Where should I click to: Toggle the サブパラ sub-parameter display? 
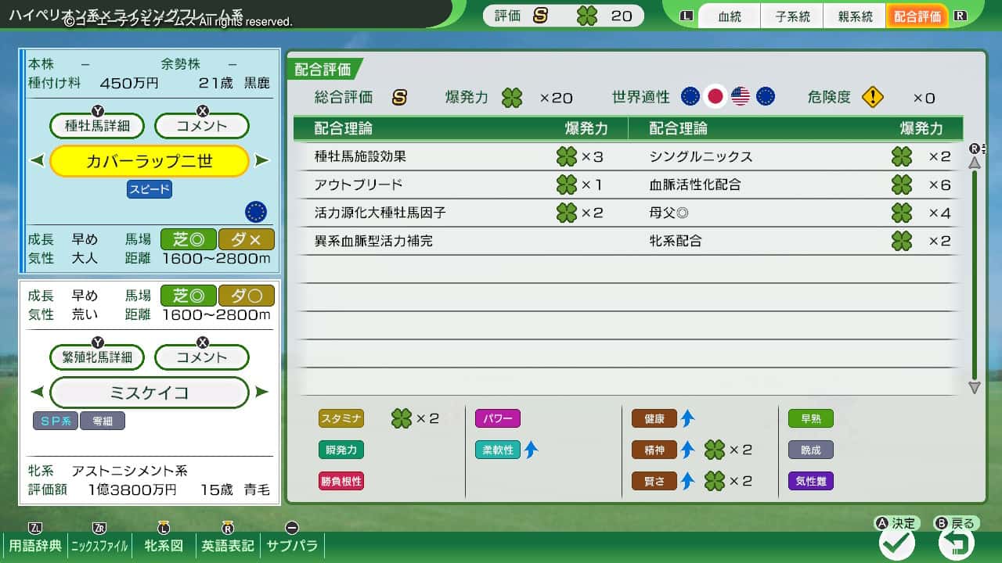(292, 545)
